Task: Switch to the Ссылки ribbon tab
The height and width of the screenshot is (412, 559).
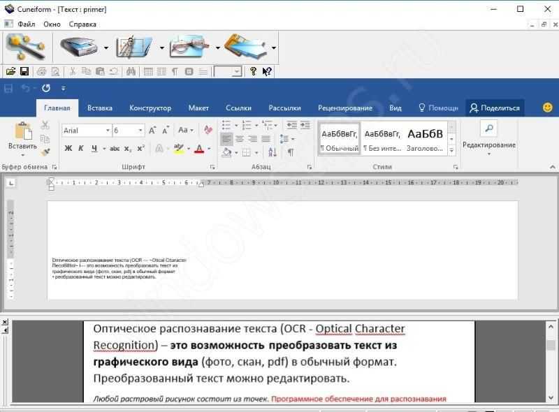Action: (x=238, y=108)
